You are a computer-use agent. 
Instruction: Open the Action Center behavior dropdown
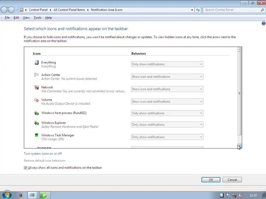pyautogui.click(x=167, y=77)
